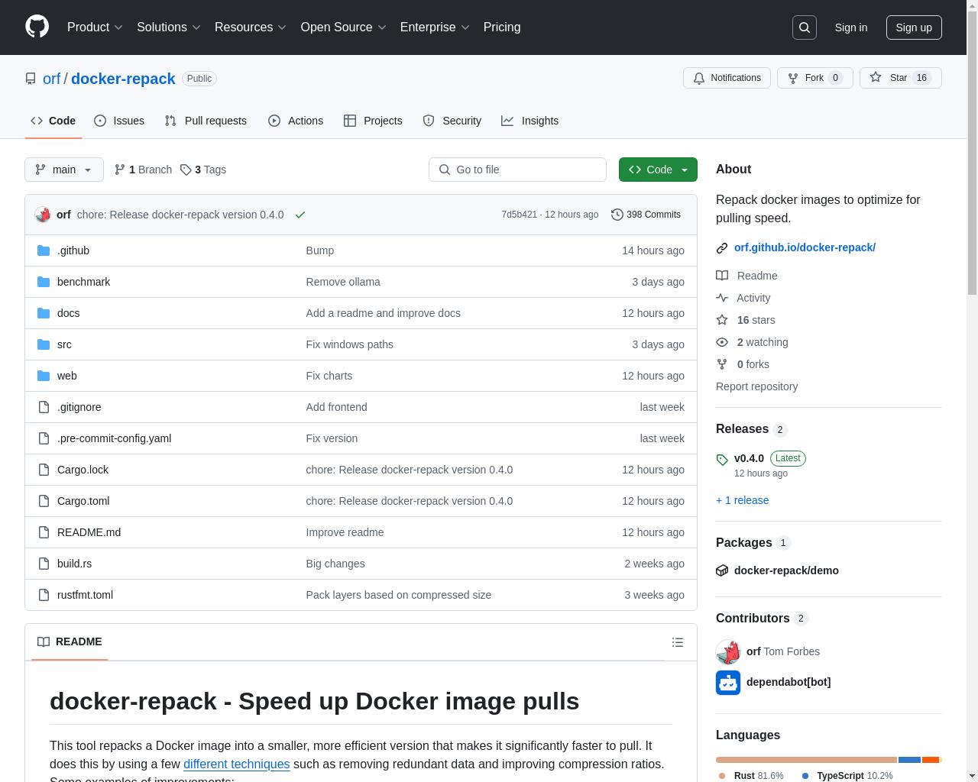
Task: Click orf's avatar in Contributors
Action: [x=728, y=651]
